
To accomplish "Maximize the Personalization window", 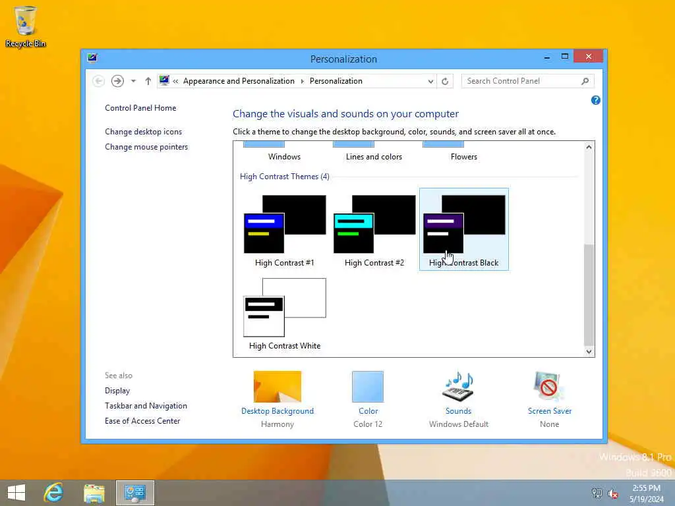I will [x=565, y=57].
